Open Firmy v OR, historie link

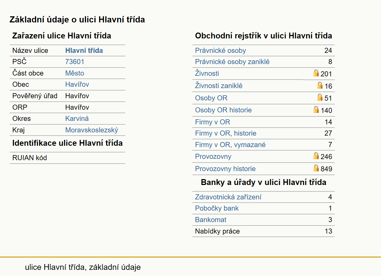[x=226, y=133]
